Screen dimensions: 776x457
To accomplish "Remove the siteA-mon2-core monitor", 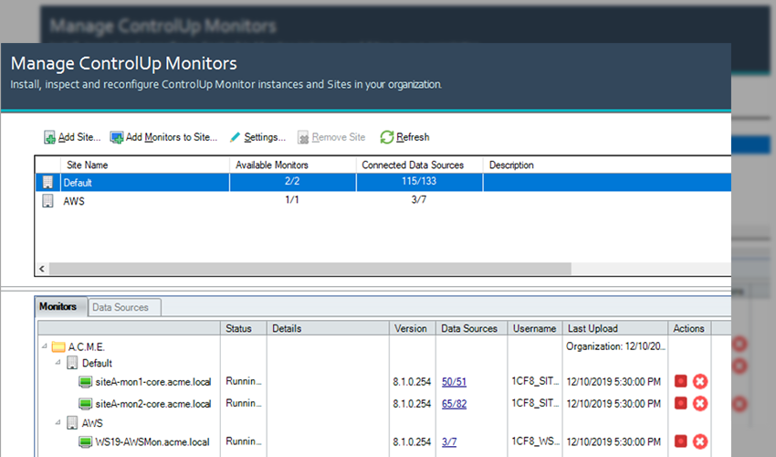I will point(700,403).
